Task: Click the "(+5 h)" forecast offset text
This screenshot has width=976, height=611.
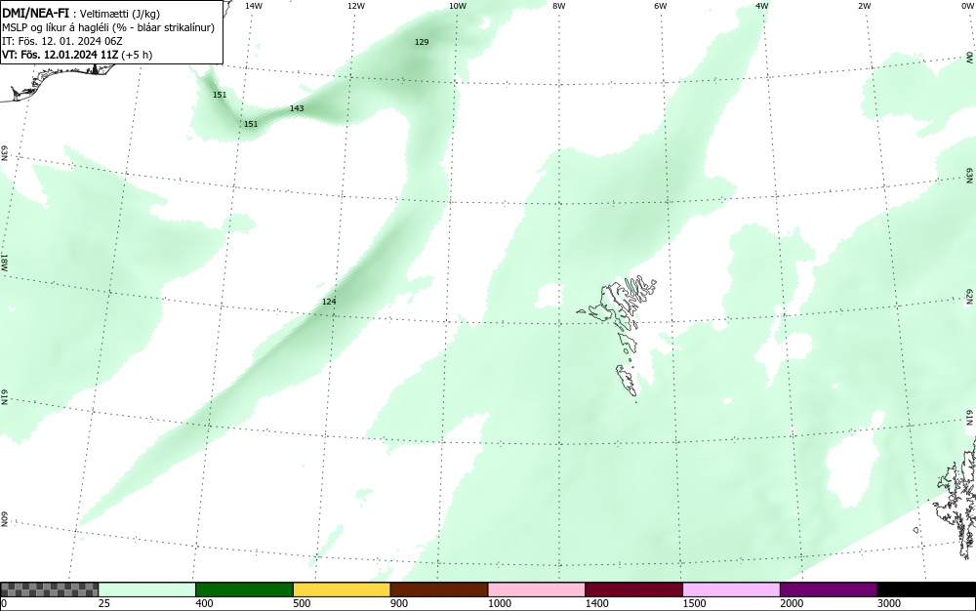Action: (139, 55)
